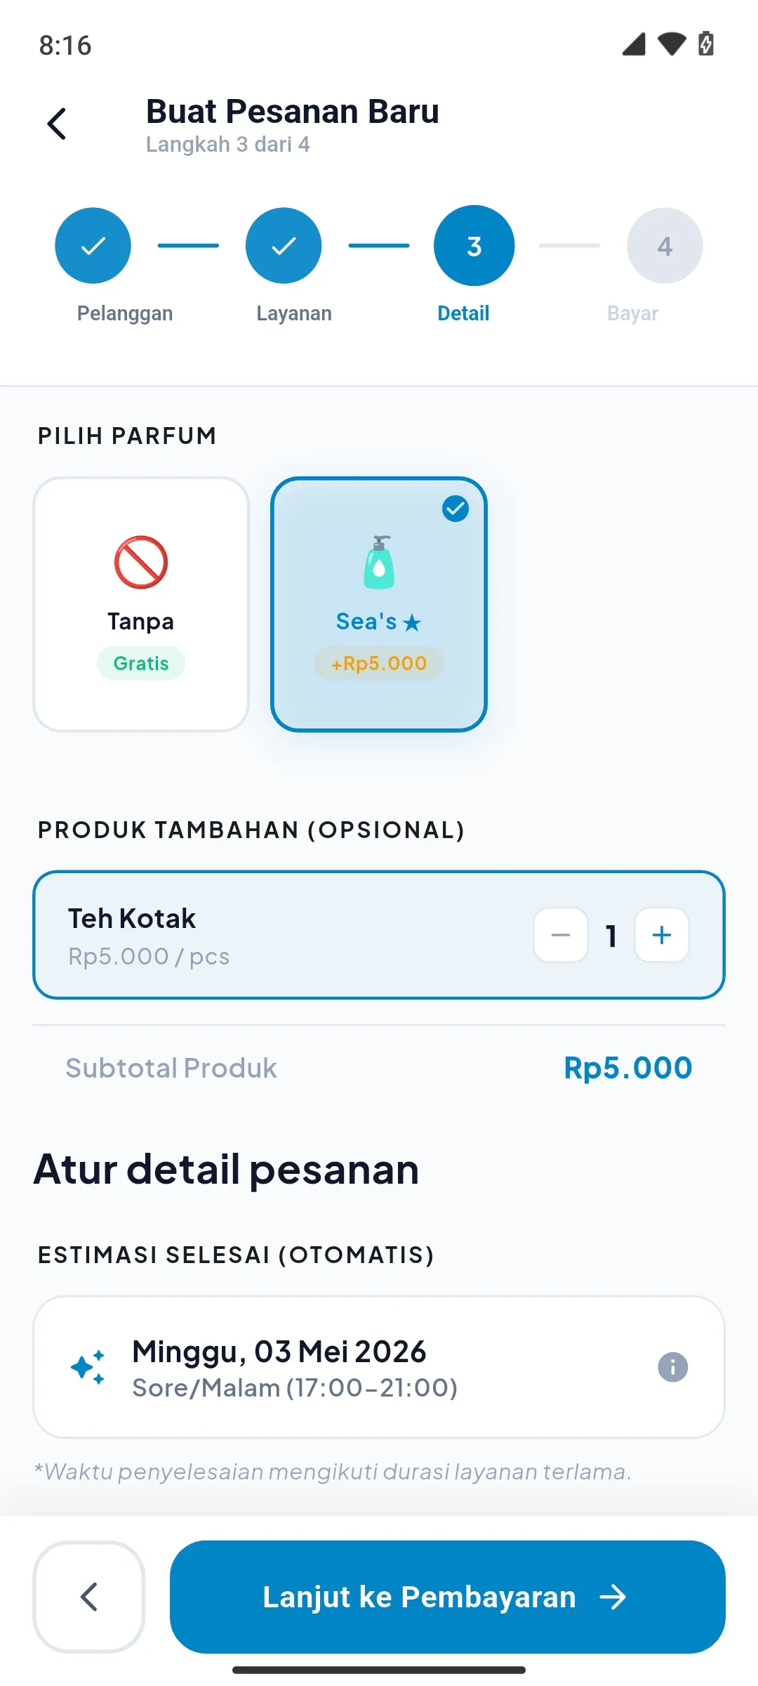Screen dimensions: 758x1686
Task: Tap the blue checkmark badge on Sea's card
Action: 456,508
